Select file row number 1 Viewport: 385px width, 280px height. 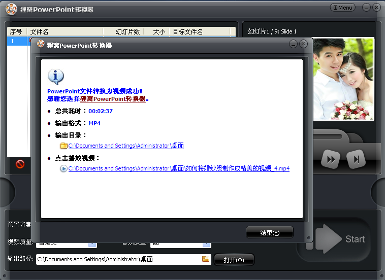tap(19, 41)
